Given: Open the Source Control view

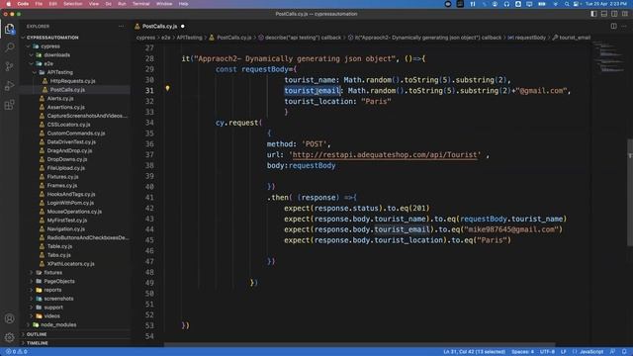Looking at the screenshot, I should (x=9, y=66).
